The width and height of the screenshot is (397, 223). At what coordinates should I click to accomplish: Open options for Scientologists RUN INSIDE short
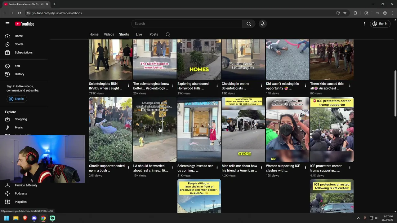coord(129,85)
